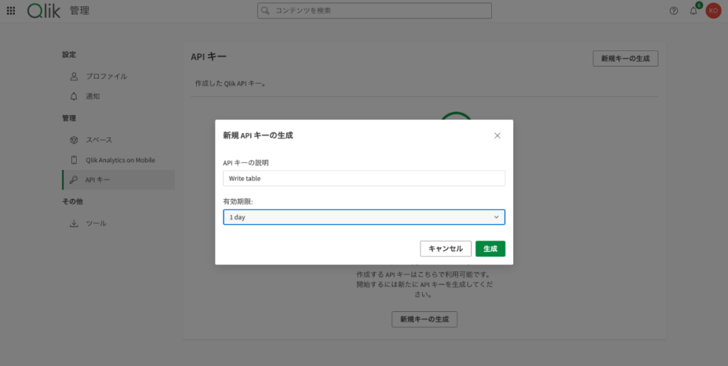This screenshot has height=366, width=728.
Task: Open the user avatar menu
Action: point(713,11)
